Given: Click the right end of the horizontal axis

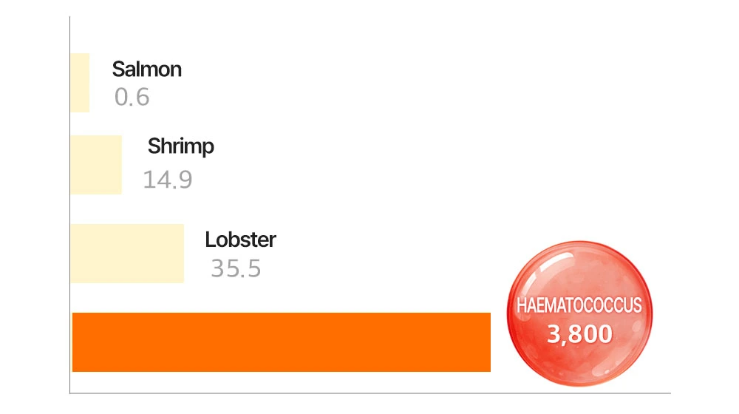Looking at the screenshot, I should click(669, 393).
